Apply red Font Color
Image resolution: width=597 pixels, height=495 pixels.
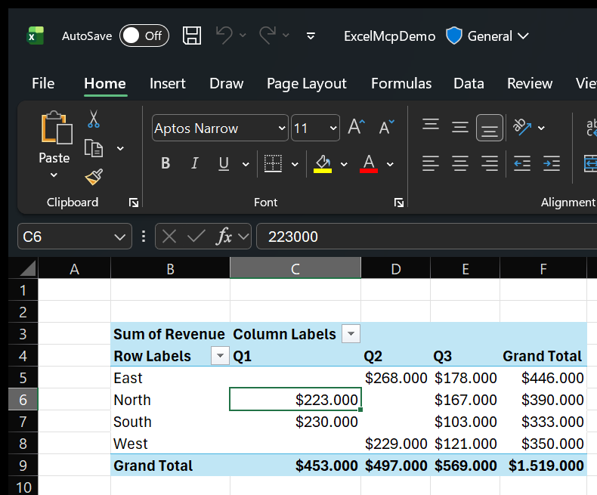pyautogui.click(x=369, y=164)
